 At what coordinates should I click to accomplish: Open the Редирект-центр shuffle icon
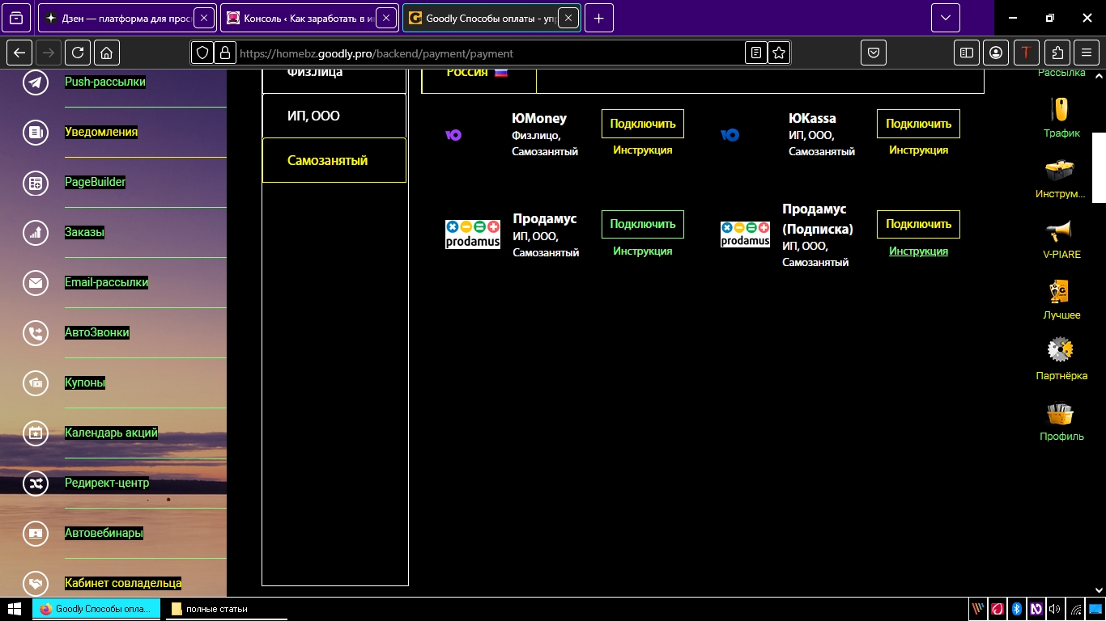point(36,483)
